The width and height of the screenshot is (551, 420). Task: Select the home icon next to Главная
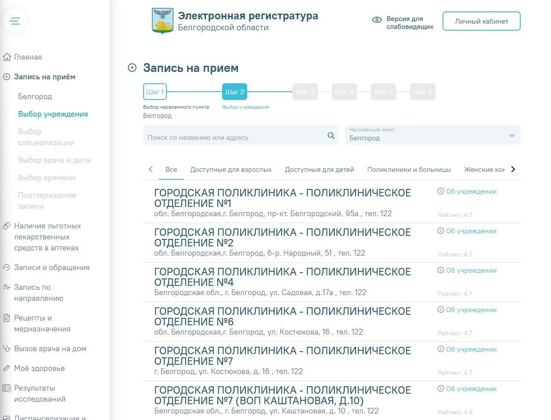tap(6, 57)
